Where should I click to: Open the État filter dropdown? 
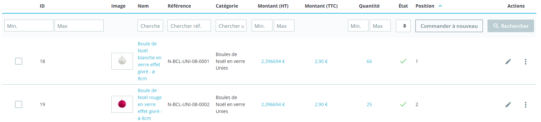coord(403,26)
